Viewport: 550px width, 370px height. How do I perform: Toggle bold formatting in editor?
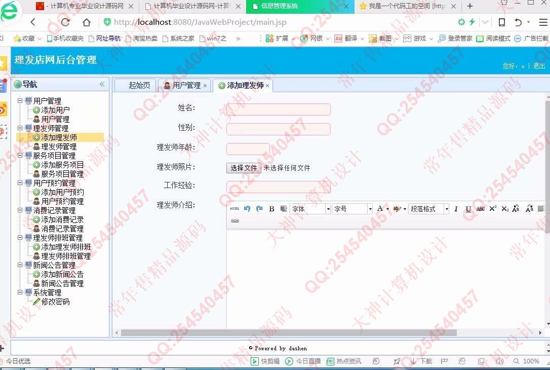271,209
